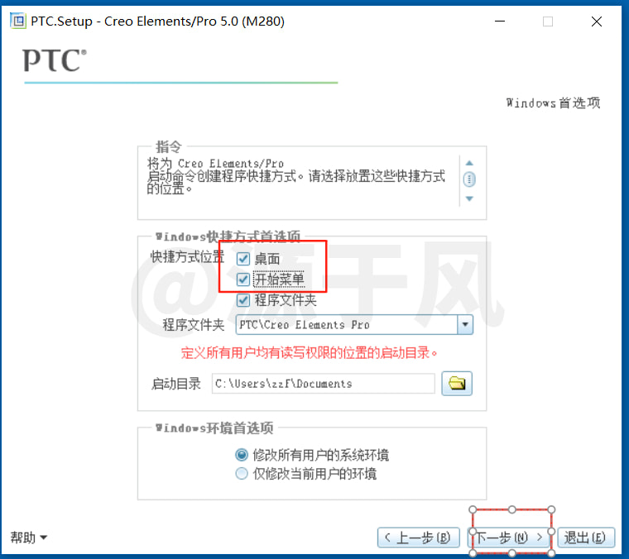
Task: Toggle the 桌面 shortcut checkbox
Action: pyautogui.click(x=243, y=259)
